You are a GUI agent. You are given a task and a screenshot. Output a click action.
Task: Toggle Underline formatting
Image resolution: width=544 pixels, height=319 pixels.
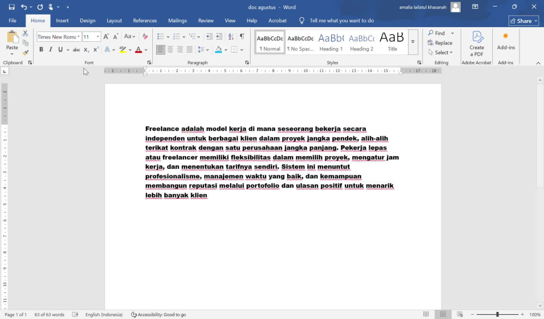[60, 49]
